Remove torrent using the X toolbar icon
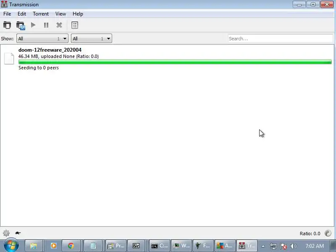Viewport: 336px width, 252px height. (59, 25)
